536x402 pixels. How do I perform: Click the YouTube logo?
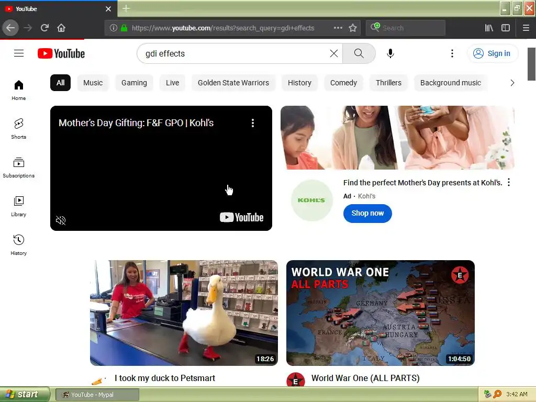61,53
